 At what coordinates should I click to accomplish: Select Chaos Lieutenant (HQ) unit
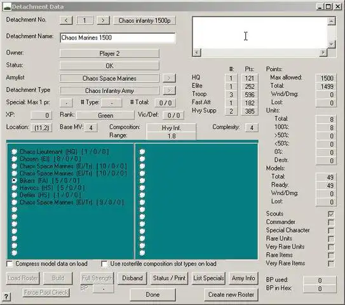15,152
